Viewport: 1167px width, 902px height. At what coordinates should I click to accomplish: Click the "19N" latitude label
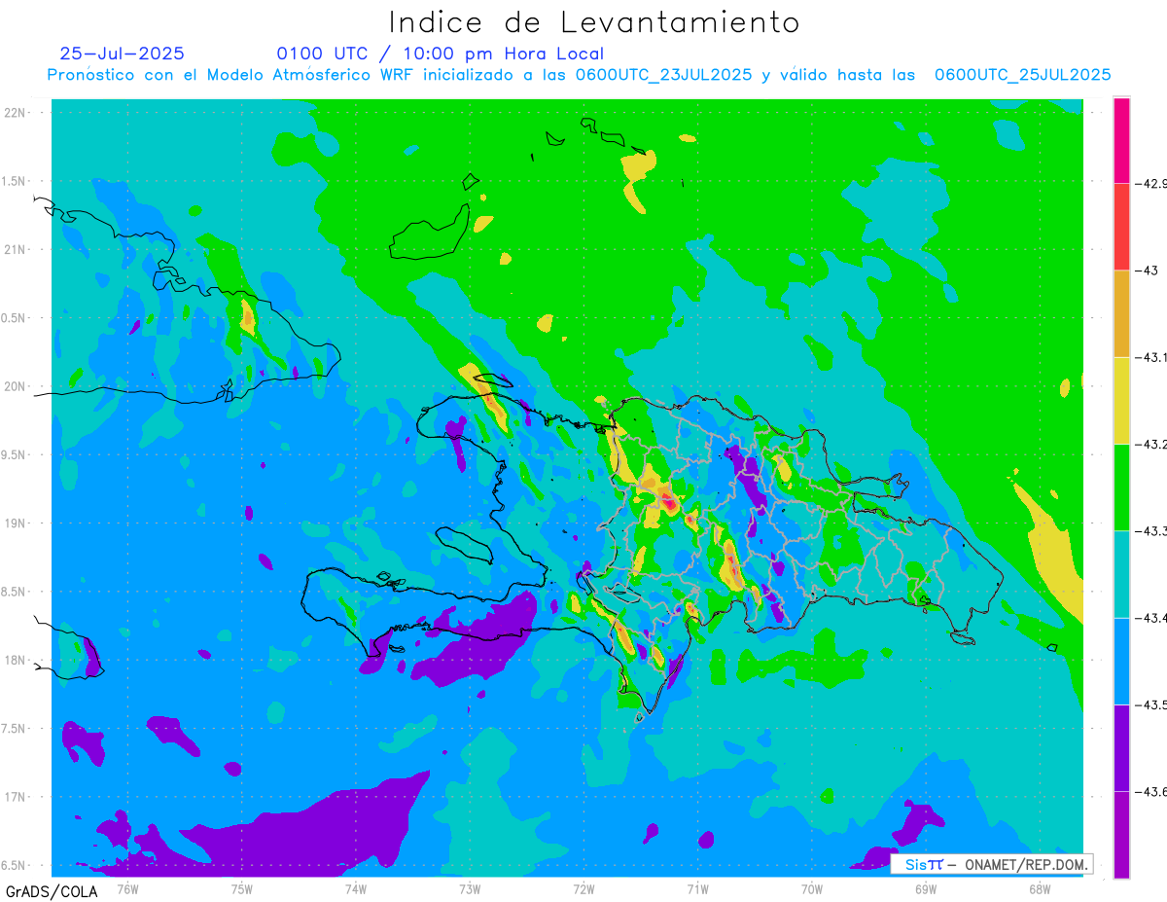pos(16,523)
